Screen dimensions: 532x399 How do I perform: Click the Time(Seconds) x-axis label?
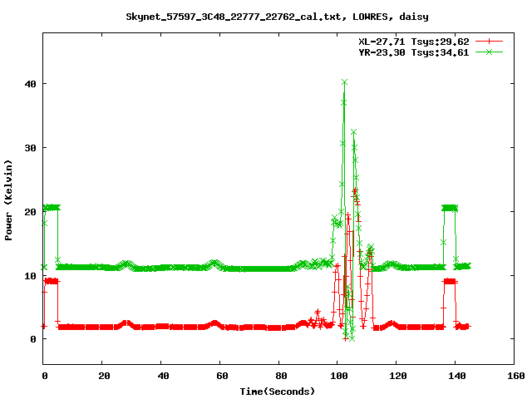coord(277,392)
